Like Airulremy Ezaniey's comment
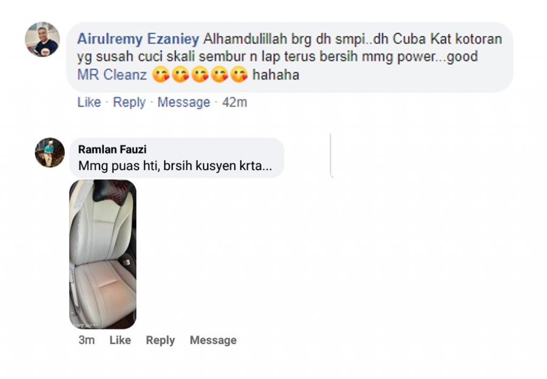Image resolution: width=547 pixels, height=379 pixels. point(89,102)
